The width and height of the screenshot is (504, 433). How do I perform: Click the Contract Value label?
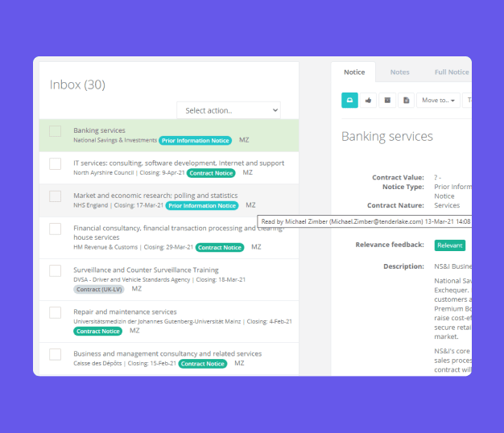tap(398, 177)
